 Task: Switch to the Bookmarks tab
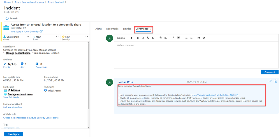click(112, 29)
